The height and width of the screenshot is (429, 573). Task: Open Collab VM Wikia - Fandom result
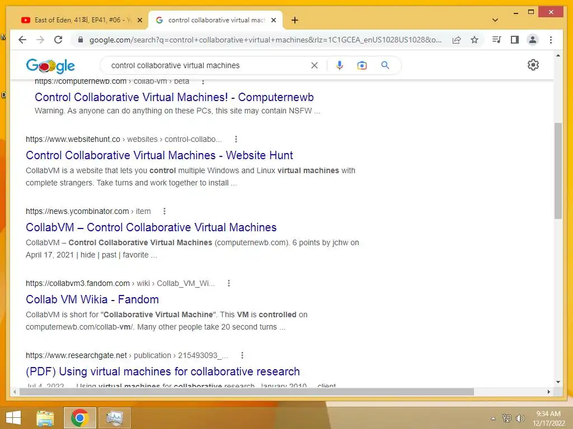point(92,299)
